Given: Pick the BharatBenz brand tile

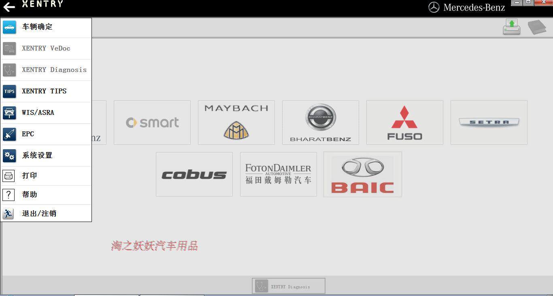Looking at the screenshot, I should coord(321,123).
